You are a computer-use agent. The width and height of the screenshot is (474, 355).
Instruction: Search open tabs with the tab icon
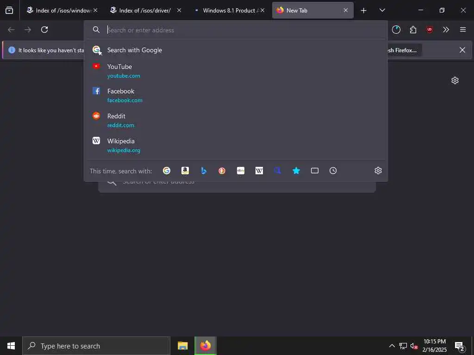pyautogui.click(x=315, y=171)
